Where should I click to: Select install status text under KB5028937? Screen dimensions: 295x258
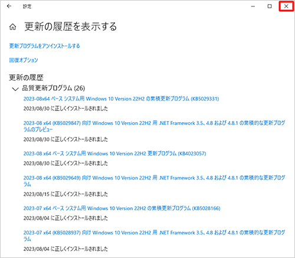tap(65, 249)
